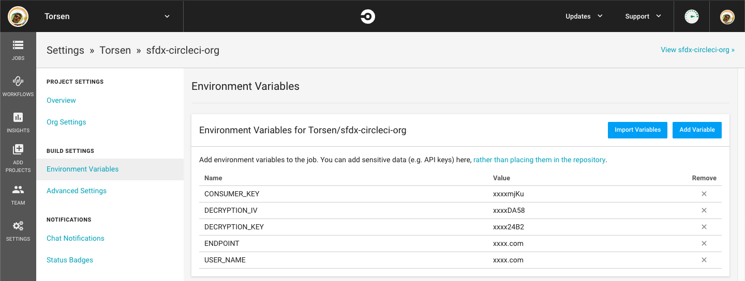
Task: Select the CONSUMER_KEY name cell
Action: point(232,194)
